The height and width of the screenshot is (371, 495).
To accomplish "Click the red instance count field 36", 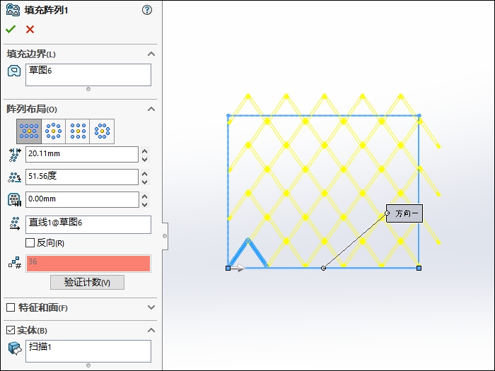I will [88, 264].
